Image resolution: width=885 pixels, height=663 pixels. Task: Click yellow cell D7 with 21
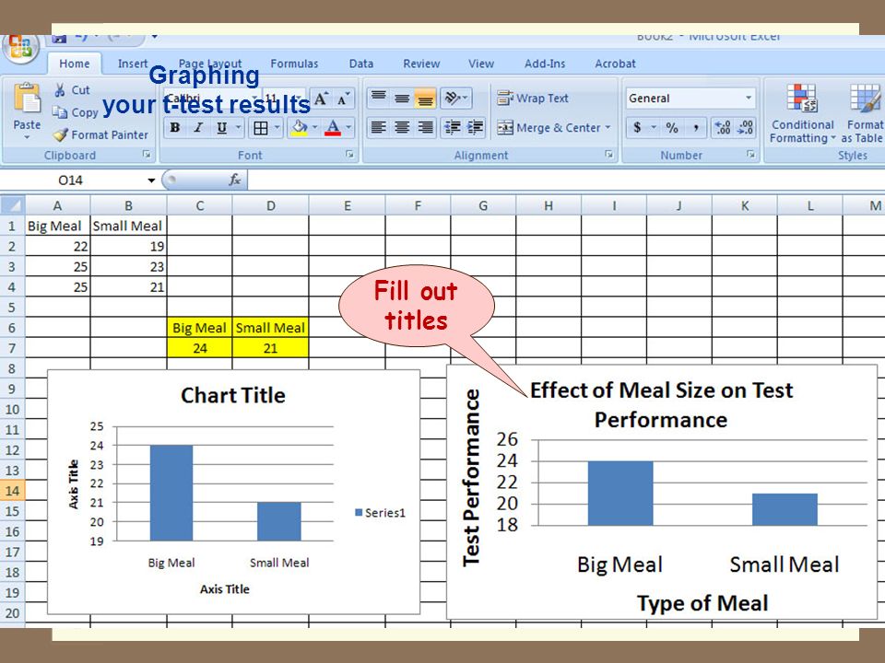[270, 348]
